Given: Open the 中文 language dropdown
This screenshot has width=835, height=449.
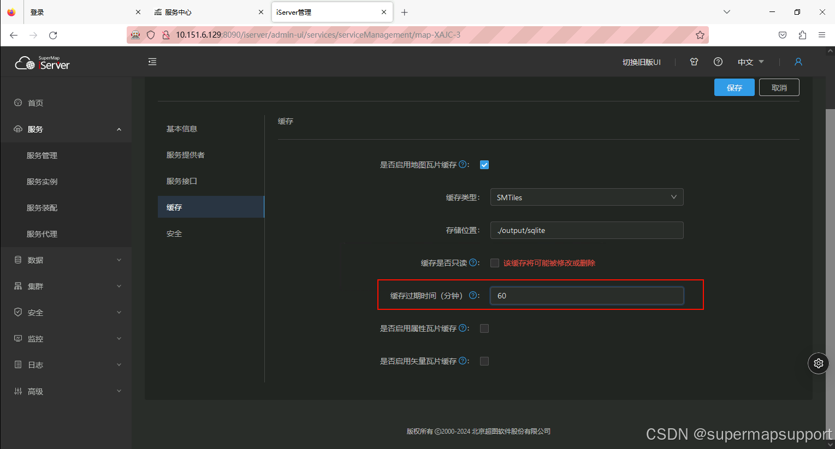Looking at the screenshot, I should [751, 62].
